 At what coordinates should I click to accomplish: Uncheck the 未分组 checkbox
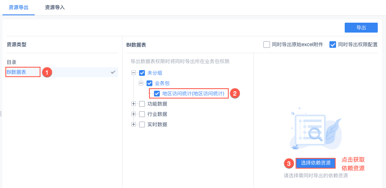pyautogui.click(x=142, y=73)
